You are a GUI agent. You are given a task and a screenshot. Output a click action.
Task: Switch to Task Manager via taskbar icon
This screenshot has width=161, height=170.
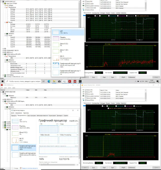point(65,81)
